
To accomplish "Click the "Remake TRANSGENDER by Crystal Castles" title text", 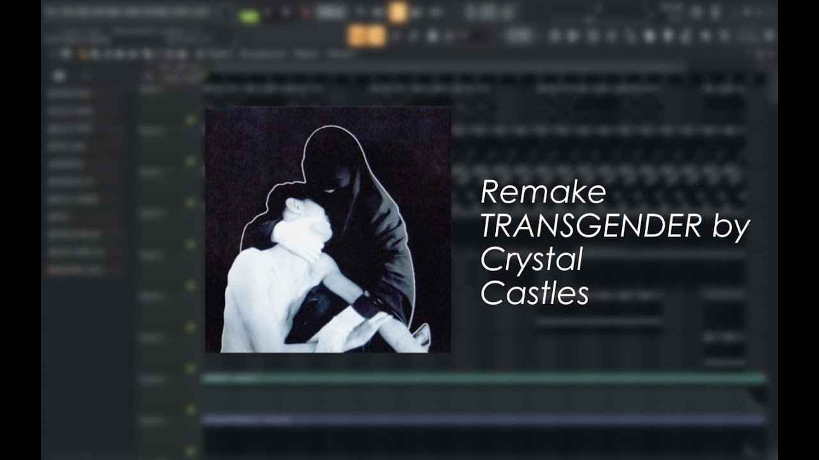I will pos(615,243).
